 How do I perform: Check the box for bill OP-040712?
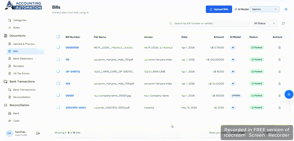(58, 71)
